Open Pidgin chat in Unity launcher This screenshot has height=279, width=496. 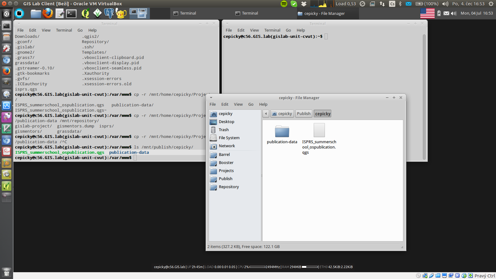(x=7, y=117)
